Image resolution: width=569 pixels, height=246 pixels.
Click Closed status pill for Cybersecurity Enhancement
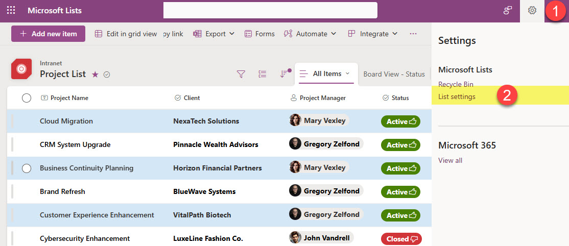point(401,239)
